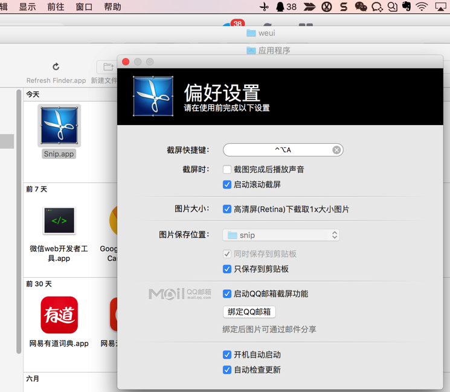Open the 帮助 menu
The width and height of the screenshot is (450, 392).
pyautogui.click(x=112, y=7)
